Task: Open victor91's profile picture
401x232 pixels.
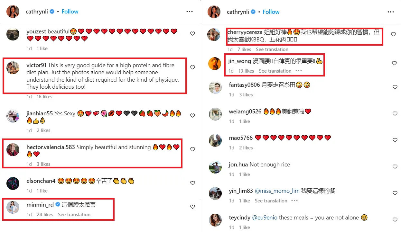Action: pyautogui.click(x=13, y=67)
